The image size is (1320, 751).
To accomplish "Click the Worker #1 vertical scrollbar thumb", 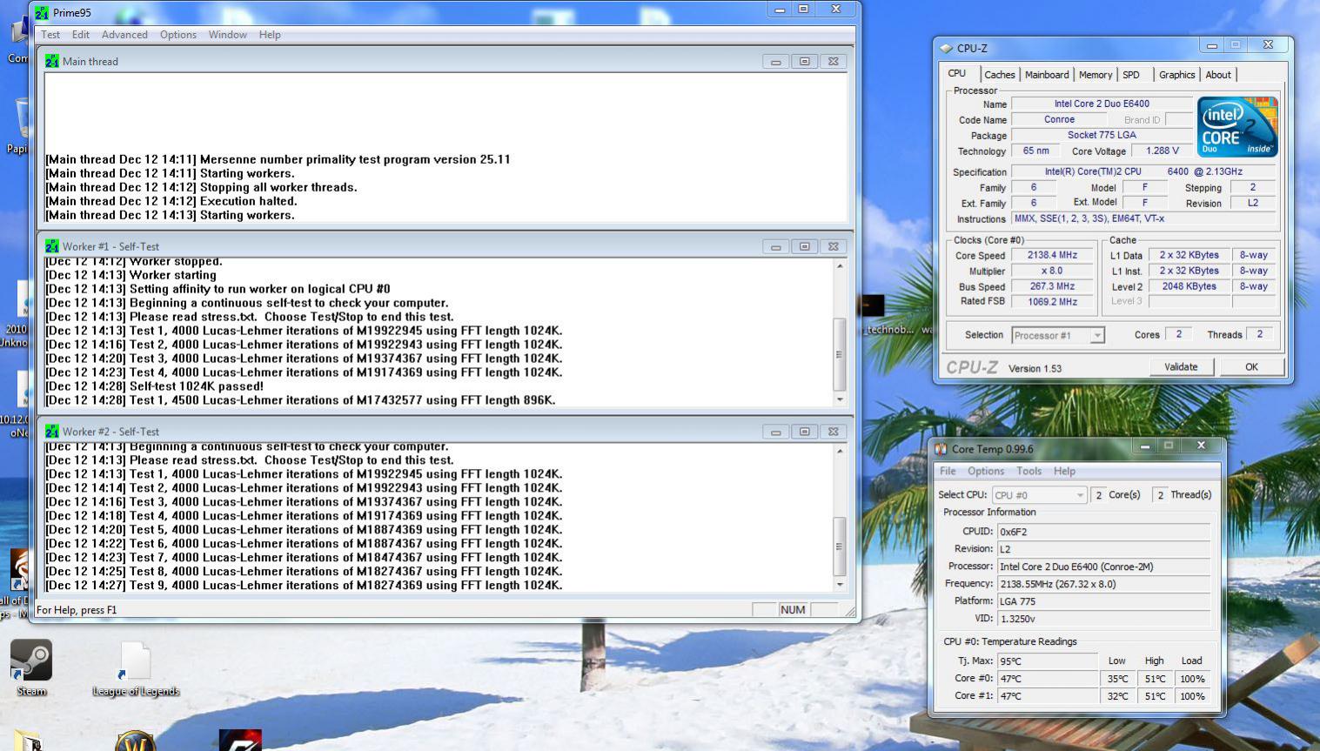I will click(x=840, y=354).
